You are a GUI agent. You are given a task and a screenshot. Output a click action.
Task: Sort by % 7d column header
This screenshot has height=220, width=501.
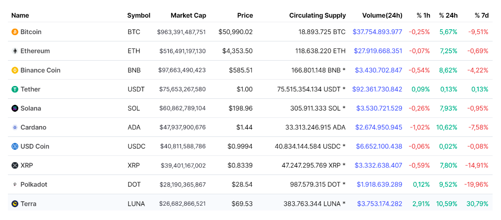point(482,15)
